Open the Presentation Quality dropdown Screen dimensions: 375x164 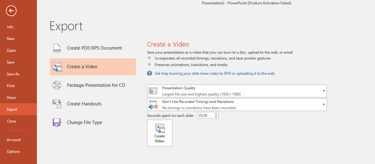[x=237, y=91]
